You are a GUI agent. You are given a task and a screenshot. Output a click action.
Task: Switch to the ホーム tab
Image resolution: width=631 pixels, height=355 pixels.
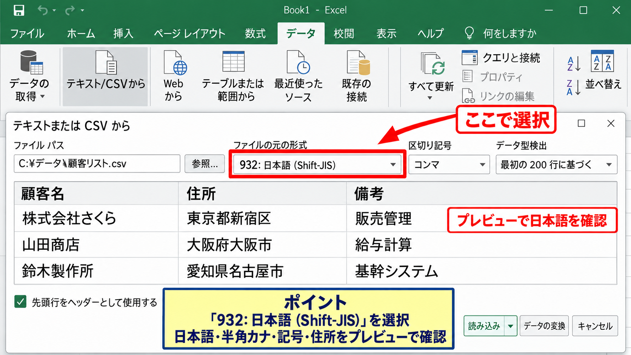pos(81,34)
